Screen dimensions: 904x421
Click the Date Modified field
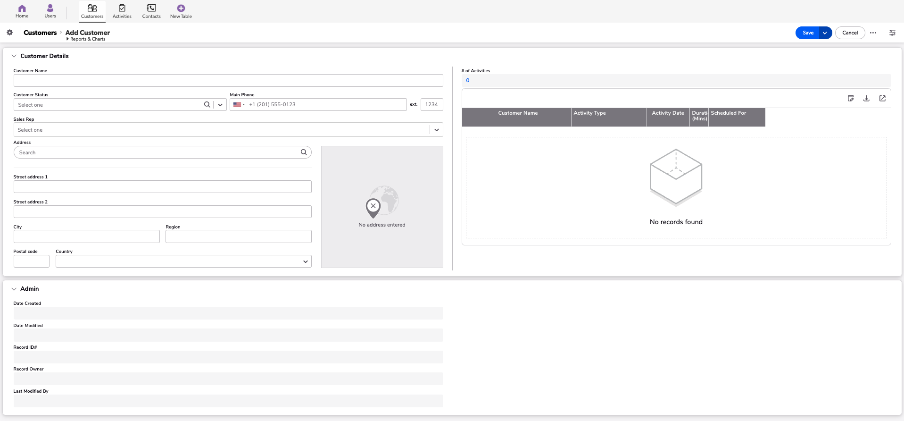(x=228, y=335)
